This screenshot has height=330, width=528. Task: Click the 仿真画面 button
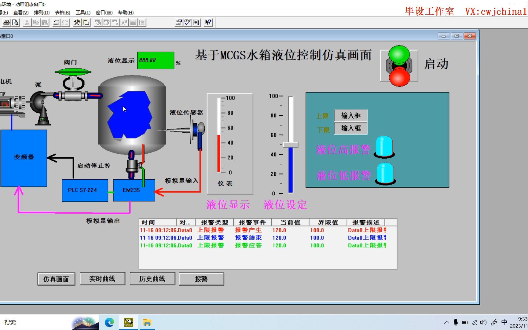[x=56, y=279]
